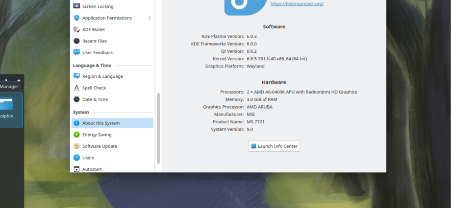Open Software Update settings
Viewport: 451px width, 208px height.
point(112,146)
